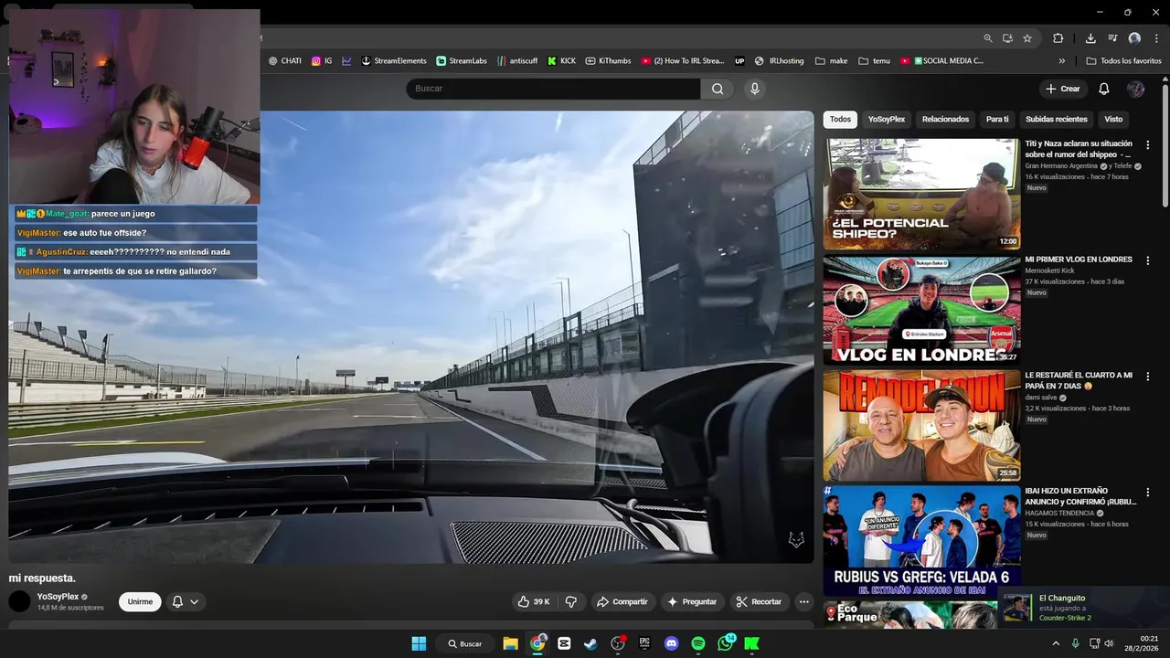Screen dimensions: 1170x658
Task: Click the YouTube search magnifier button
Action: coord(718,89)
